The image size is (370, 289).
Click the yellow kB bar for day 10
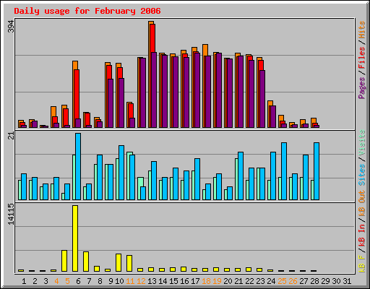tap(119, 262)
